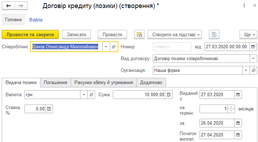
Task: Click the 'на термін' number input
Action: pos(213,109)
